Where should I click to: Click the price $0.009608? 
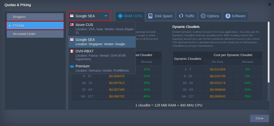(218, 90)
